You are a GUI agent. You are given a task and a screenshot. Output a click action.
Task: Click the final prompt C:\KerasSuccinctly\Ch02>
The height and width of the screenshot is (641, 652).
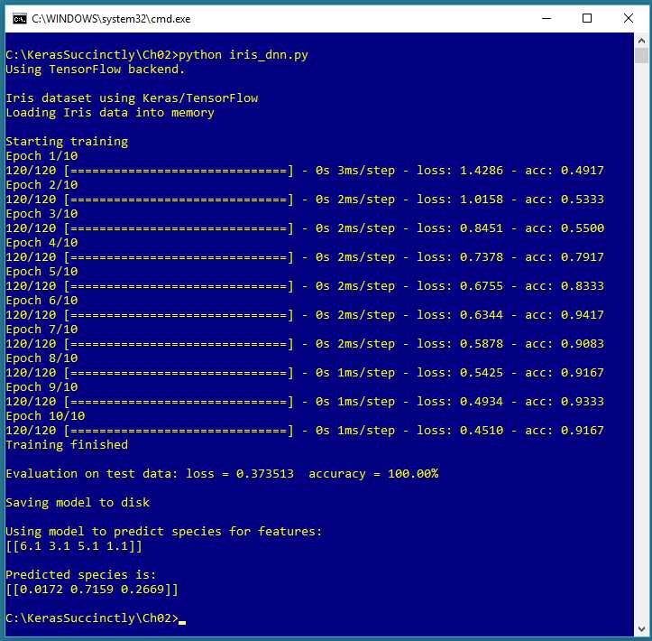tap(92, 618)
